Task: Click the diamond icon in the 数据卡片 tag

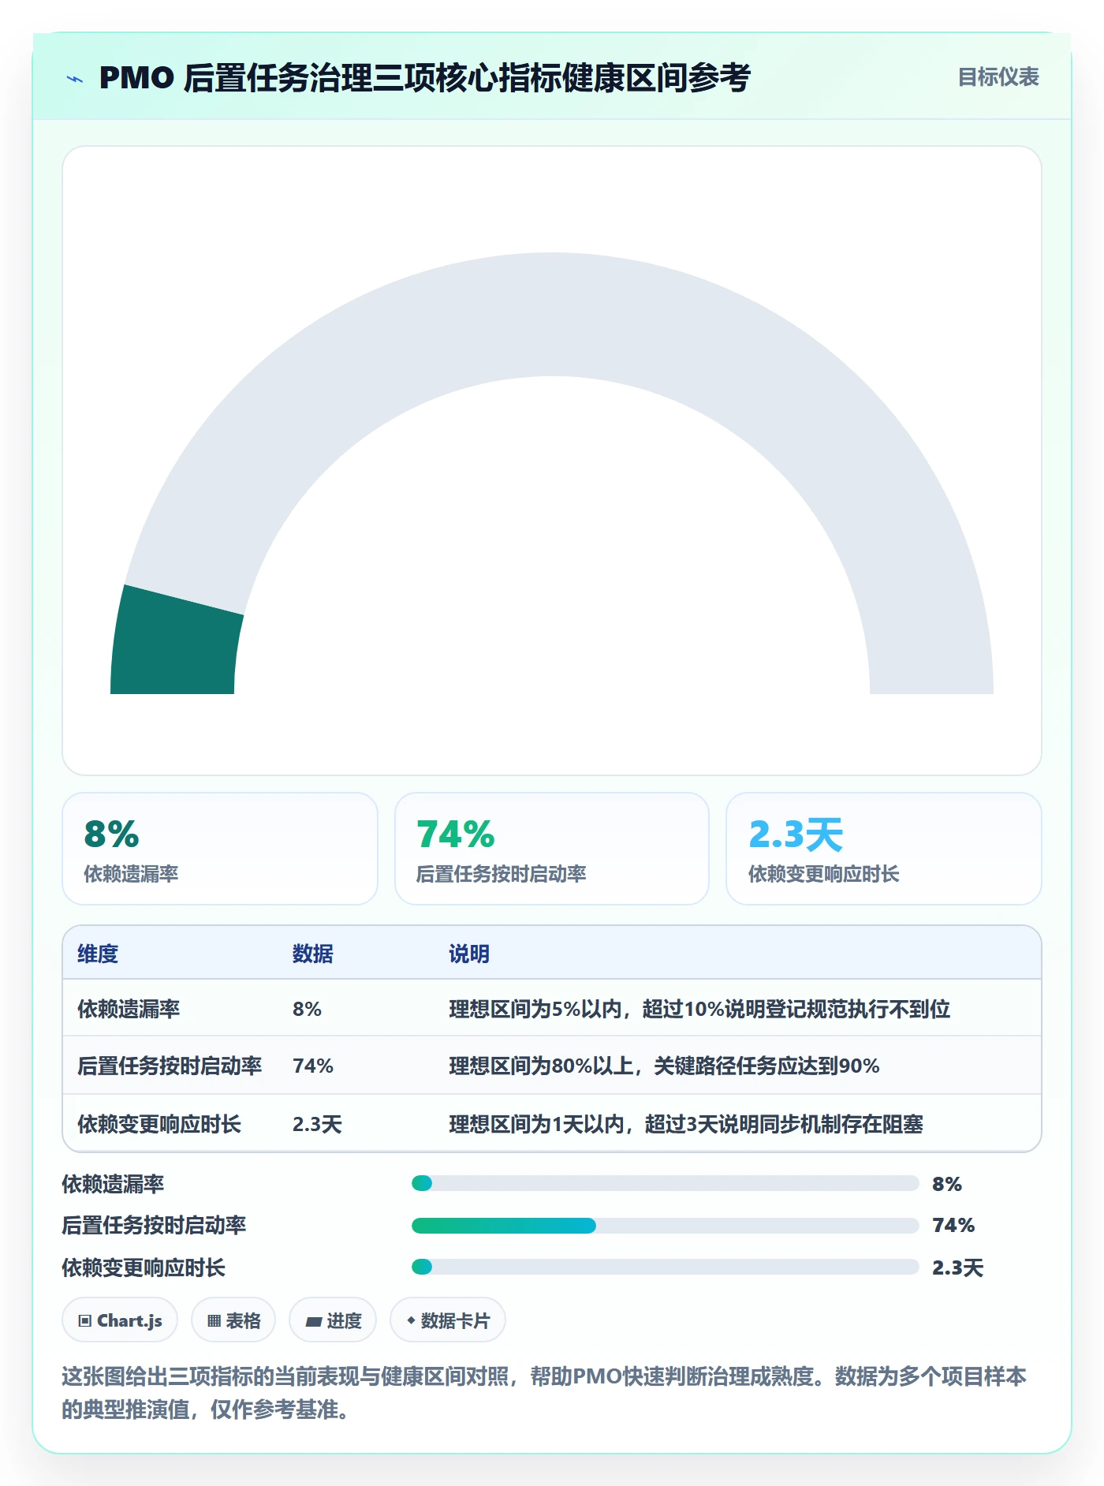Action: click(x=411, y=1320)
